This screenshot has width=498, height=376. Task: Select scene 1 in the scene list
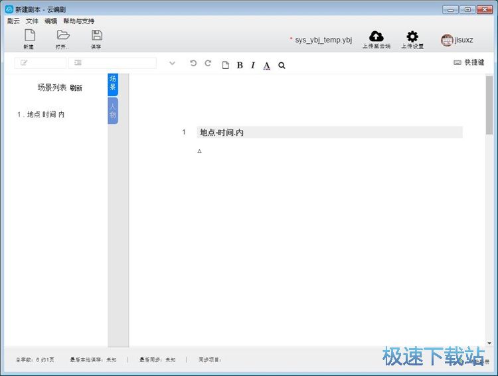41,115
